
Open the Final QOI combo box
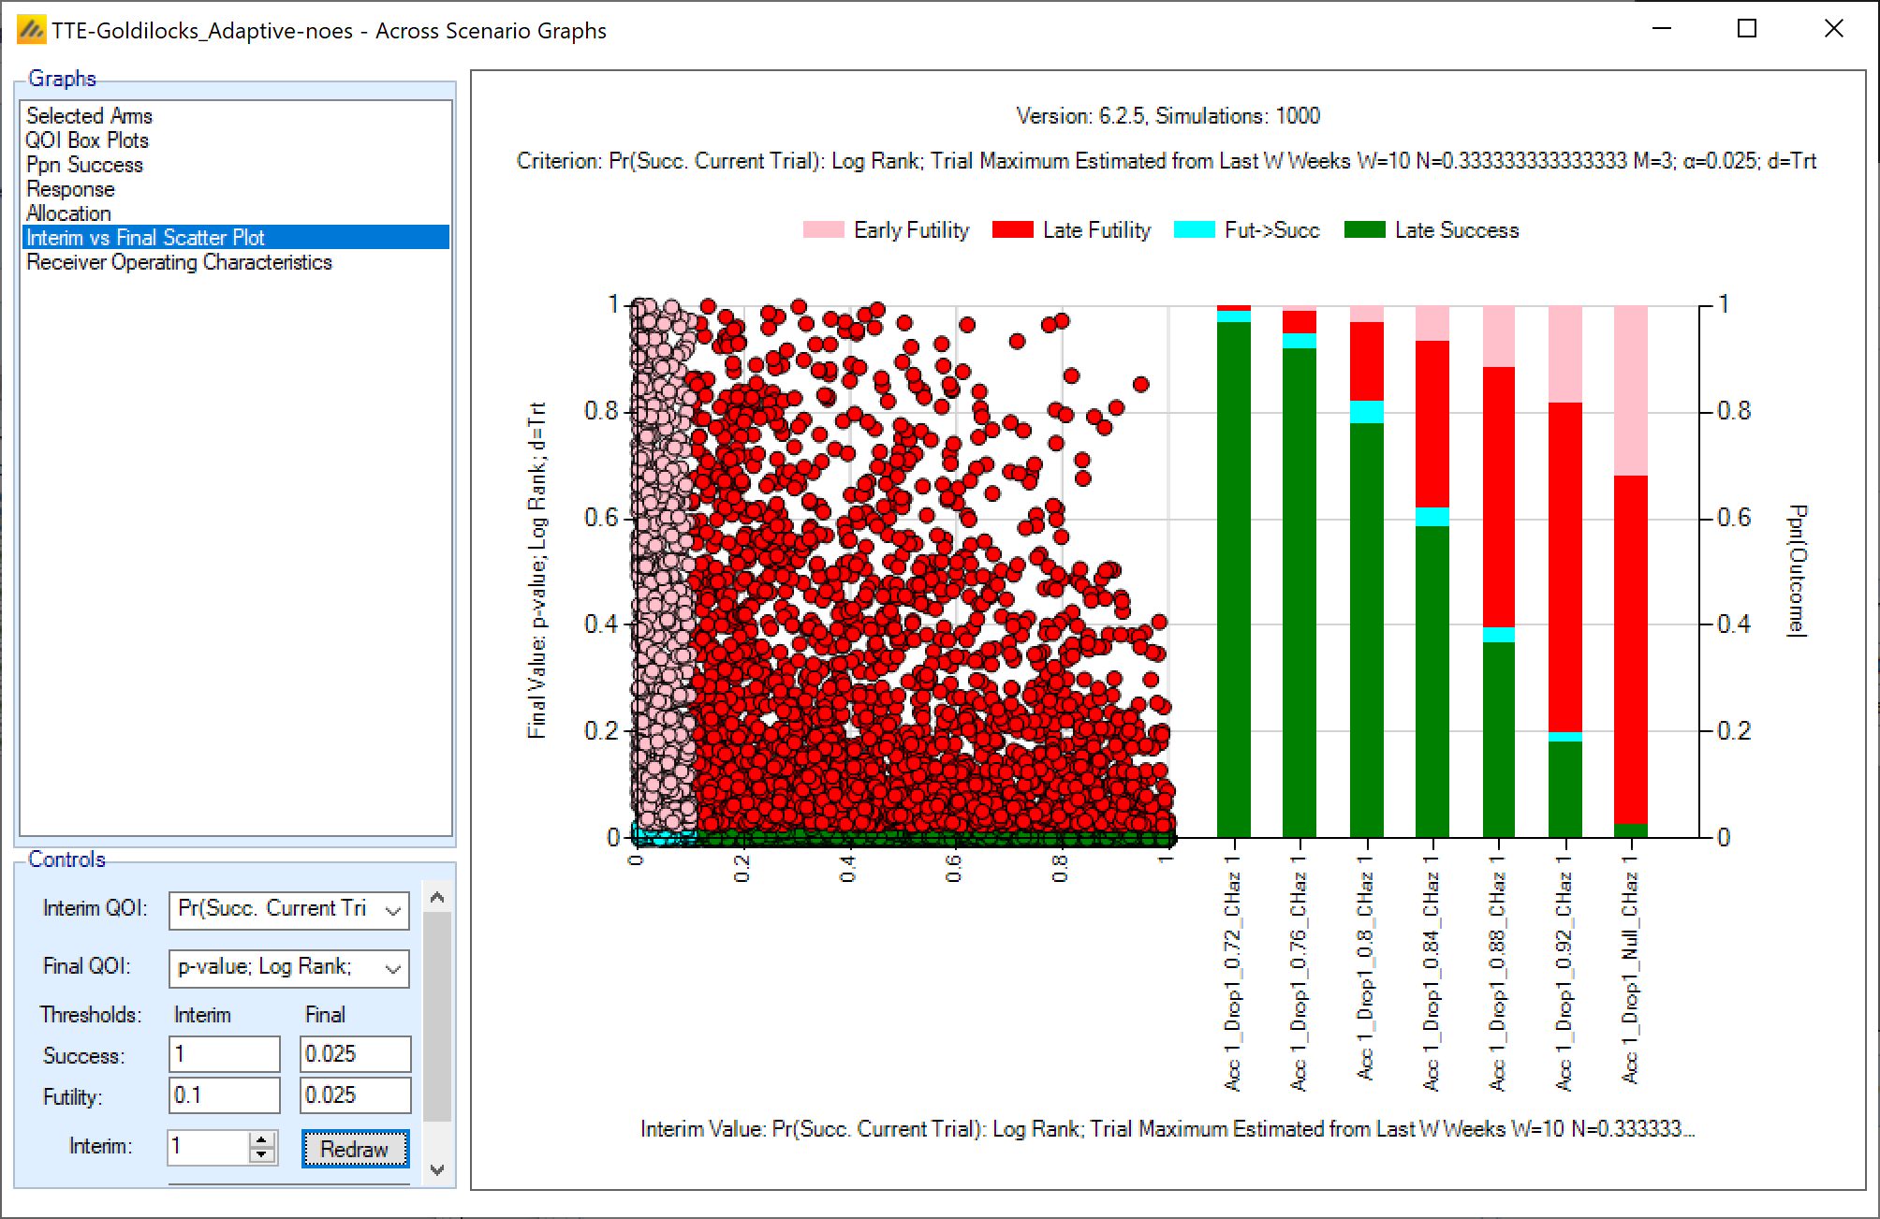click(x=393, y=968)
